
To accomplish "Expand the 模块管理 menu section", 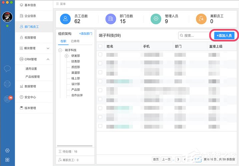I will click(48, 48).
